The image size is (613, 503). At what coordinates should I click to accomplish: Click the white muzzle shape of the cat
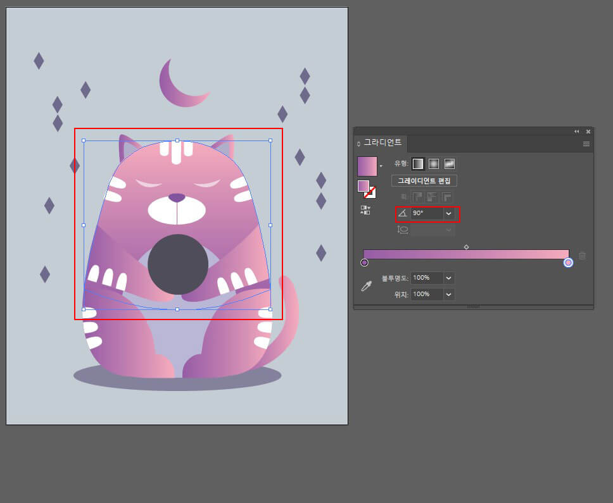click(x=177, y=212)
